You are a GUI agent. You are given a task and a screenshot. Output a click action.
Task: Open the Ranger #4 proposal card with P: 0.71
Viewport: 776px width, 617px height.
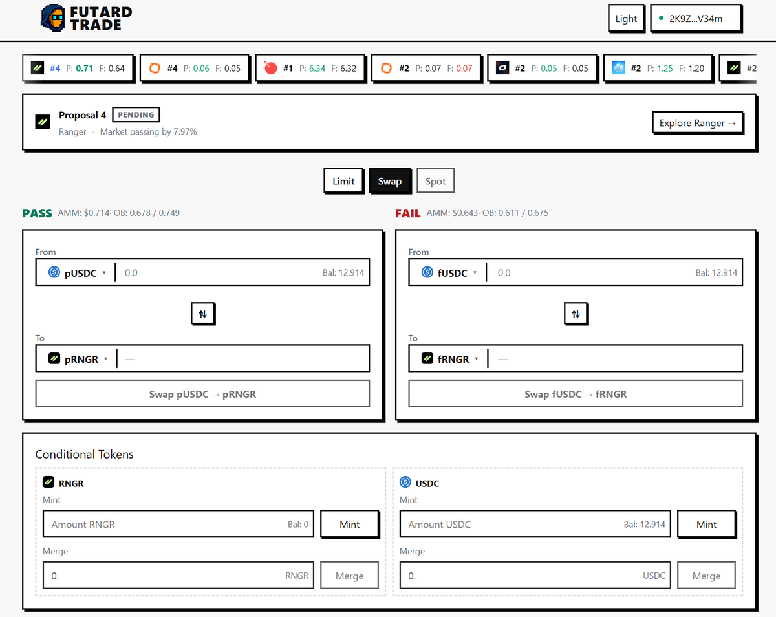78,68
